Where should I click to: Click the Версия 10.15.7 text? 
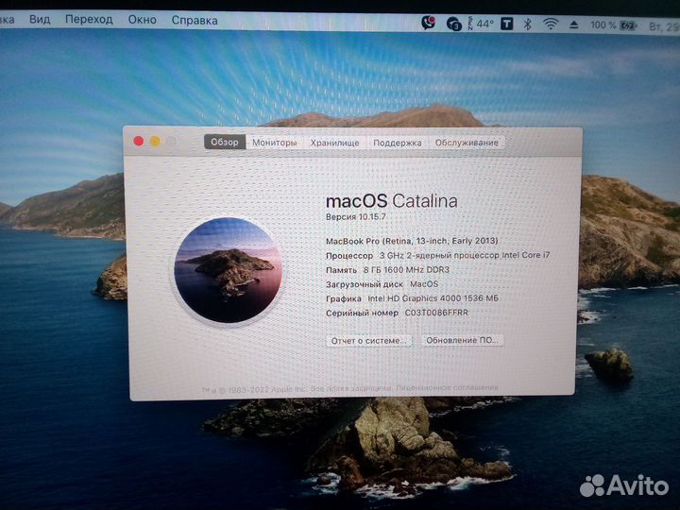pos(356,217)
